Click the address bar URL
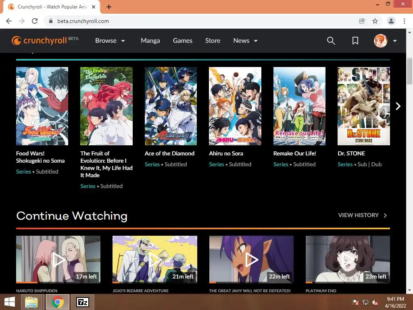 tap(83, 21)
